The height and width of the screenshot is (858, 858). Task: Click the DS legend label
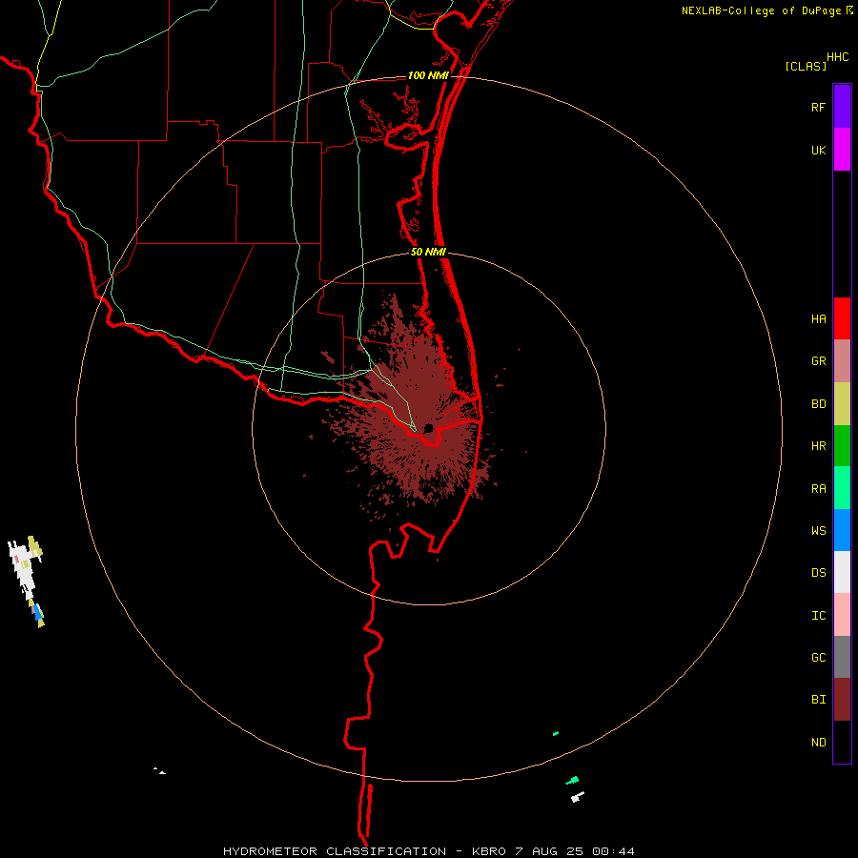[x=818, y=573]
